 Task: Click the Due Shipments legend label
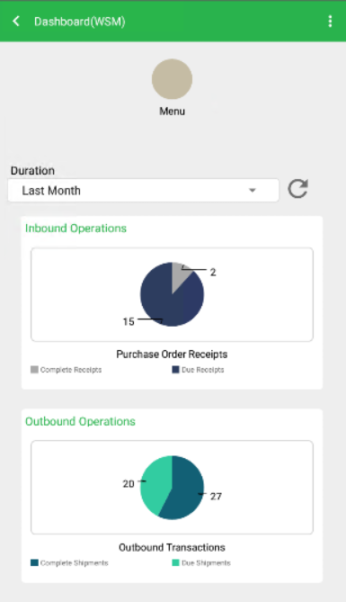(x=206, y=562)
